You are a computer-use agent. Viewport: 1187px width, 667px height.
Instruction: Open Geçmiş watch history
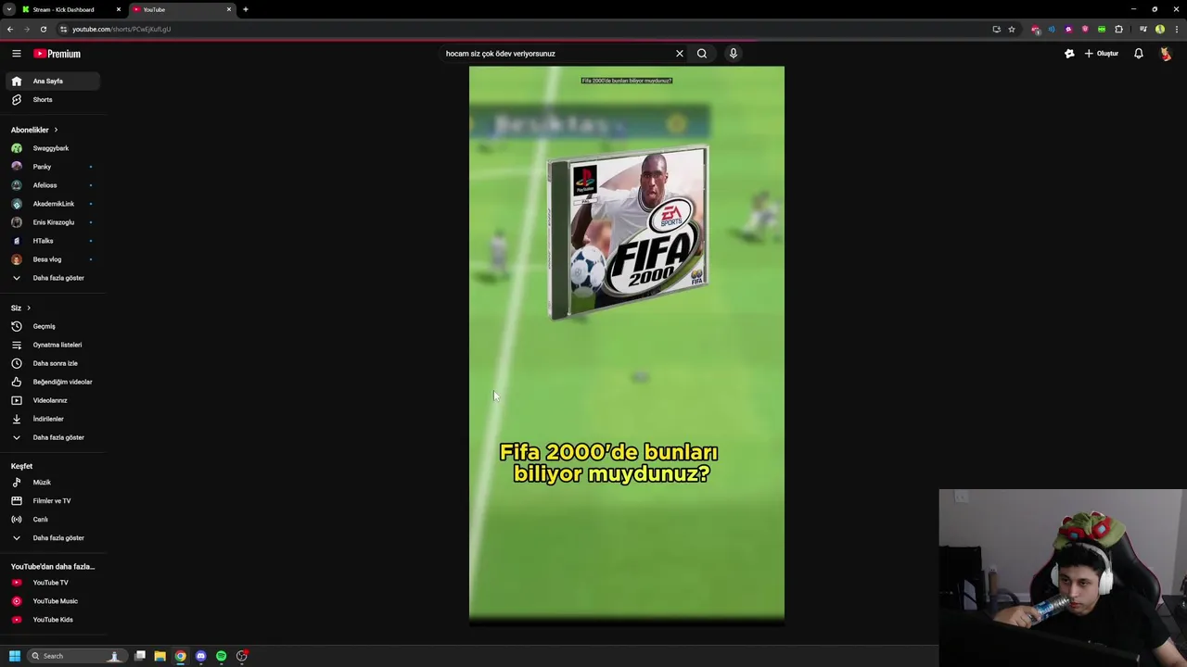click(x=52, y=326)
